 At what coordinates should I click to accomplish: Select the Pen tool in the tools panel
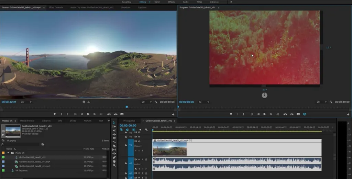click(114, 157)
